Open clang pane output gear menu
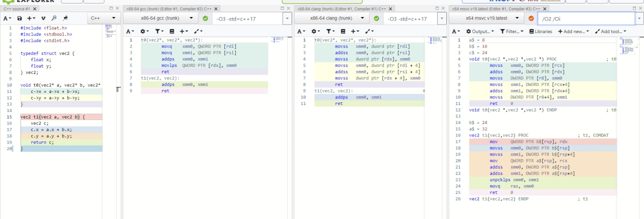Image resolution: width=644 pixels, height=219 pixels. pyautogui.click(x=315, y=31)
